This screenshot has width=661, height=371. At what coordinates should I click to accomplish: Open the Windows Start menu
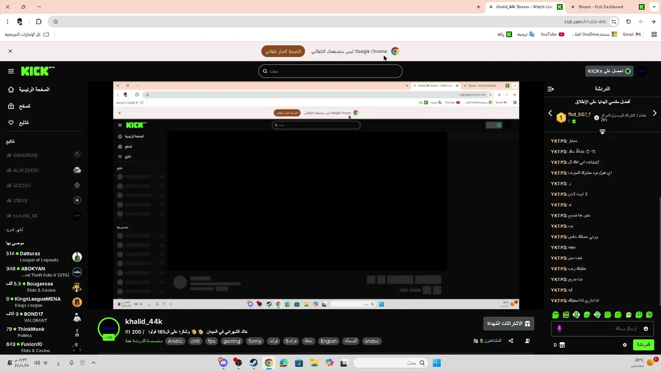tap(436, 363)
